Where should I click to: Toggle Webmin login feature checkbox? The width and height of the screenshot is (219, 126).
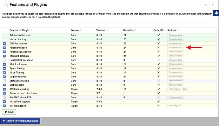click(4, 85)
